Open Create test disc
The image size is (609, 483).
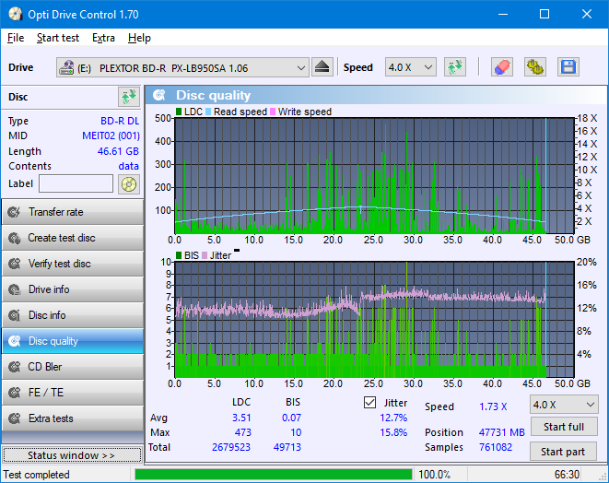tap(73, 238)
